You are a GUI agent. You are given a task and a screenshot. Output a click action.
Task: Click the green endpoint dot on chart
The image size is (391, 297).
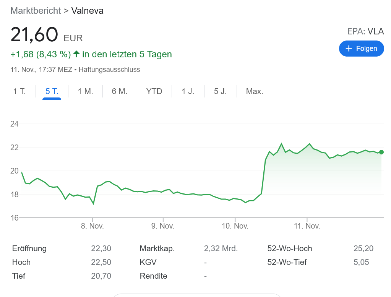click(x=381, y=152)
